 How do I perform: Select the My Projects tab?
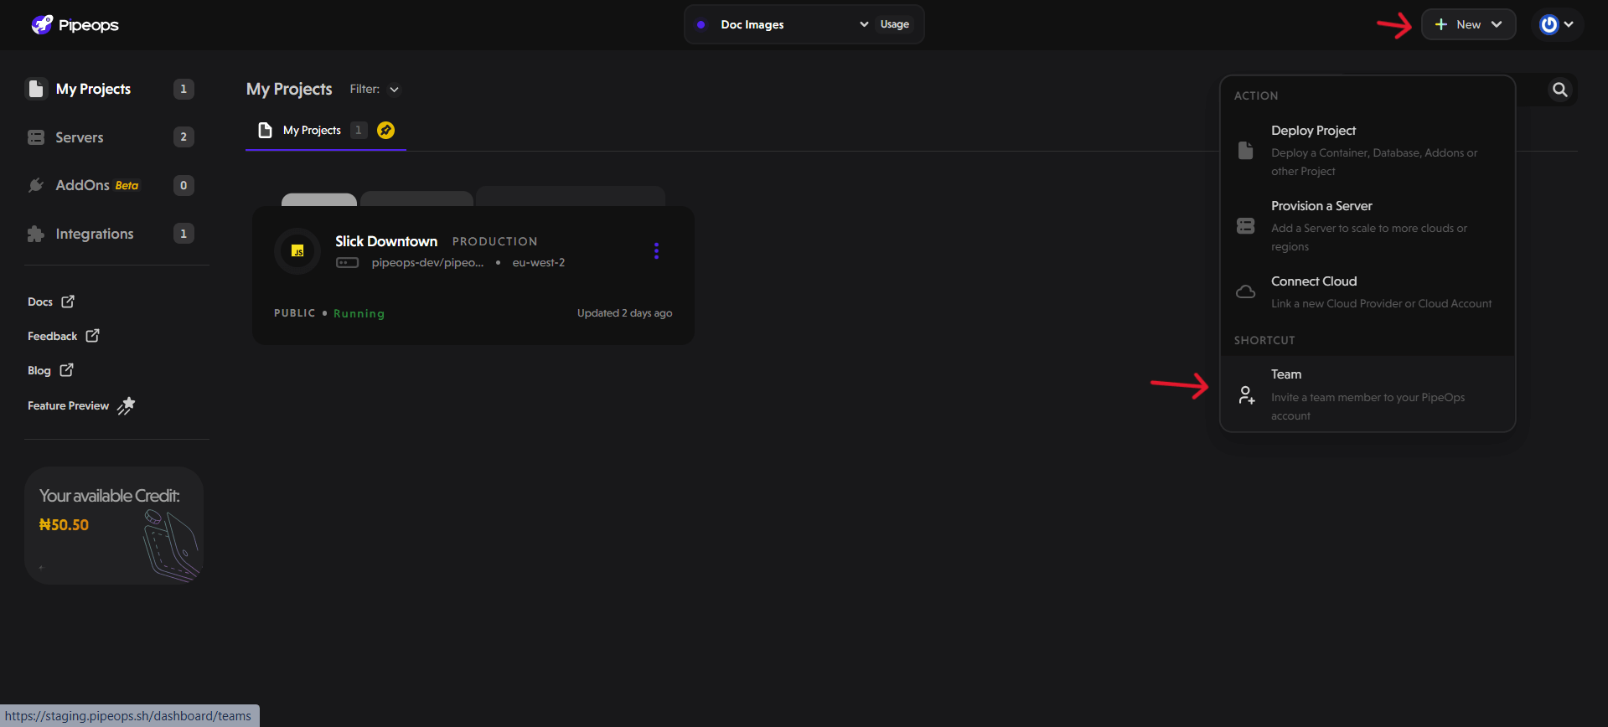click(325, 130)
